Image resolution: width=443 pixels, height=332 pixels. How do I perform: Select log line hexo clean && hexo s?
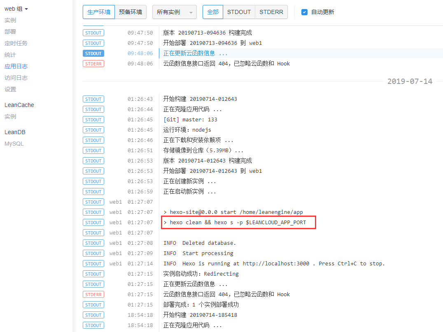(235, 223)
